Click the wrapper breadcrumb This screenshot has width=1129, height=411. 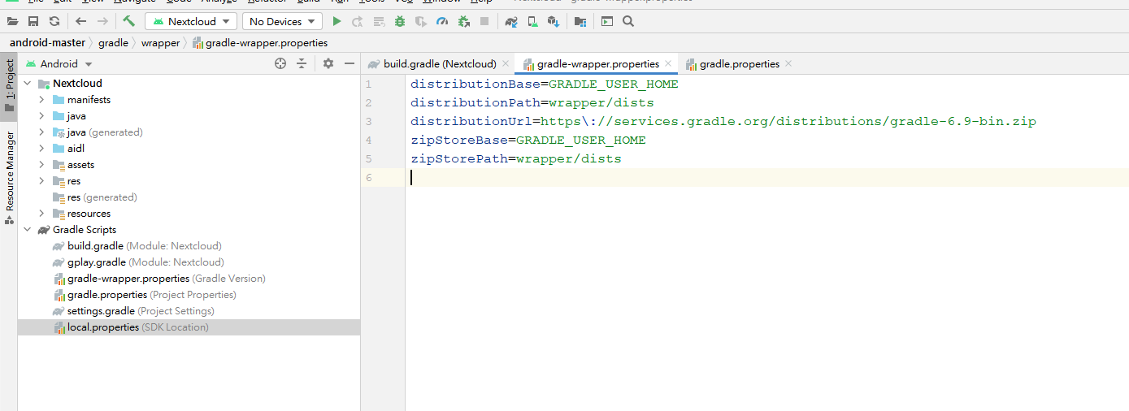point(160,43)
